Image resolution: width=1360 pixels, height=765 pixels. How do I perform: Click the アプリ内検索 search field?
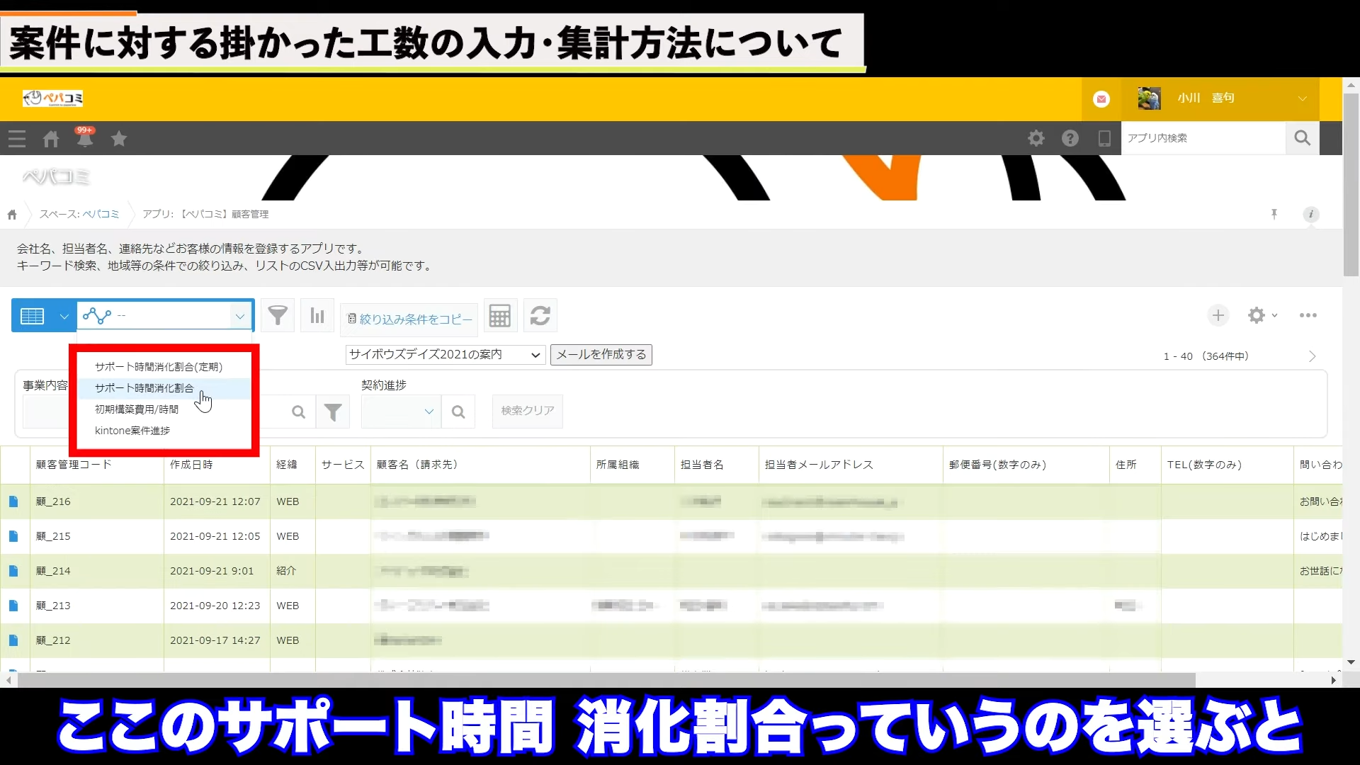click(x=1202, y=138)
